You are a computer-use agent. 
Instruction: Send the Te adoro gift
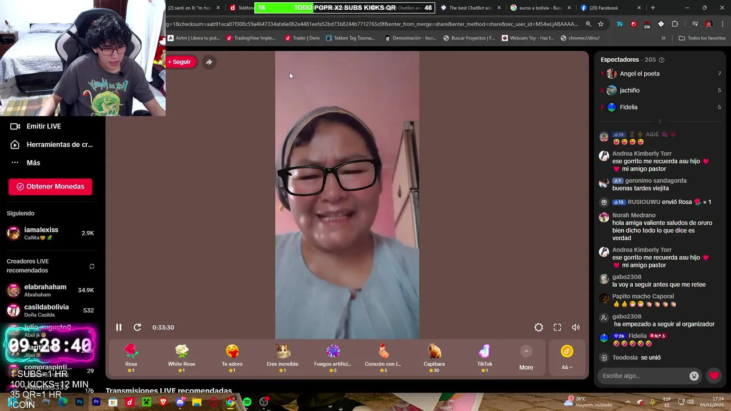[x=232, y=358]
